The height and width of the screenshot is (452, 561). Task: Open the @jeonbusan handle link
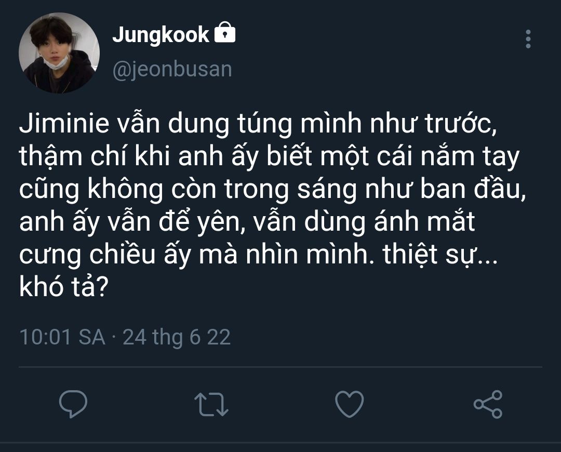(x=172, y=70)
